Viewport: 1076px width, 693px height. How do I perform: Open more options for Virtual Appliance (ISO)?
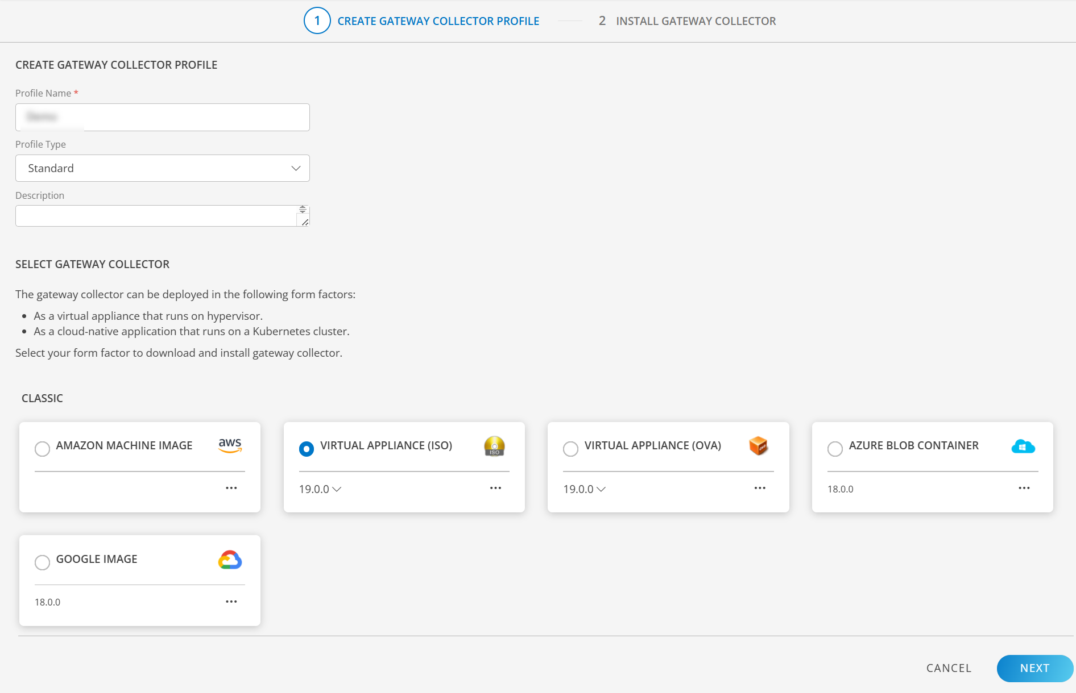coord(495,489)
